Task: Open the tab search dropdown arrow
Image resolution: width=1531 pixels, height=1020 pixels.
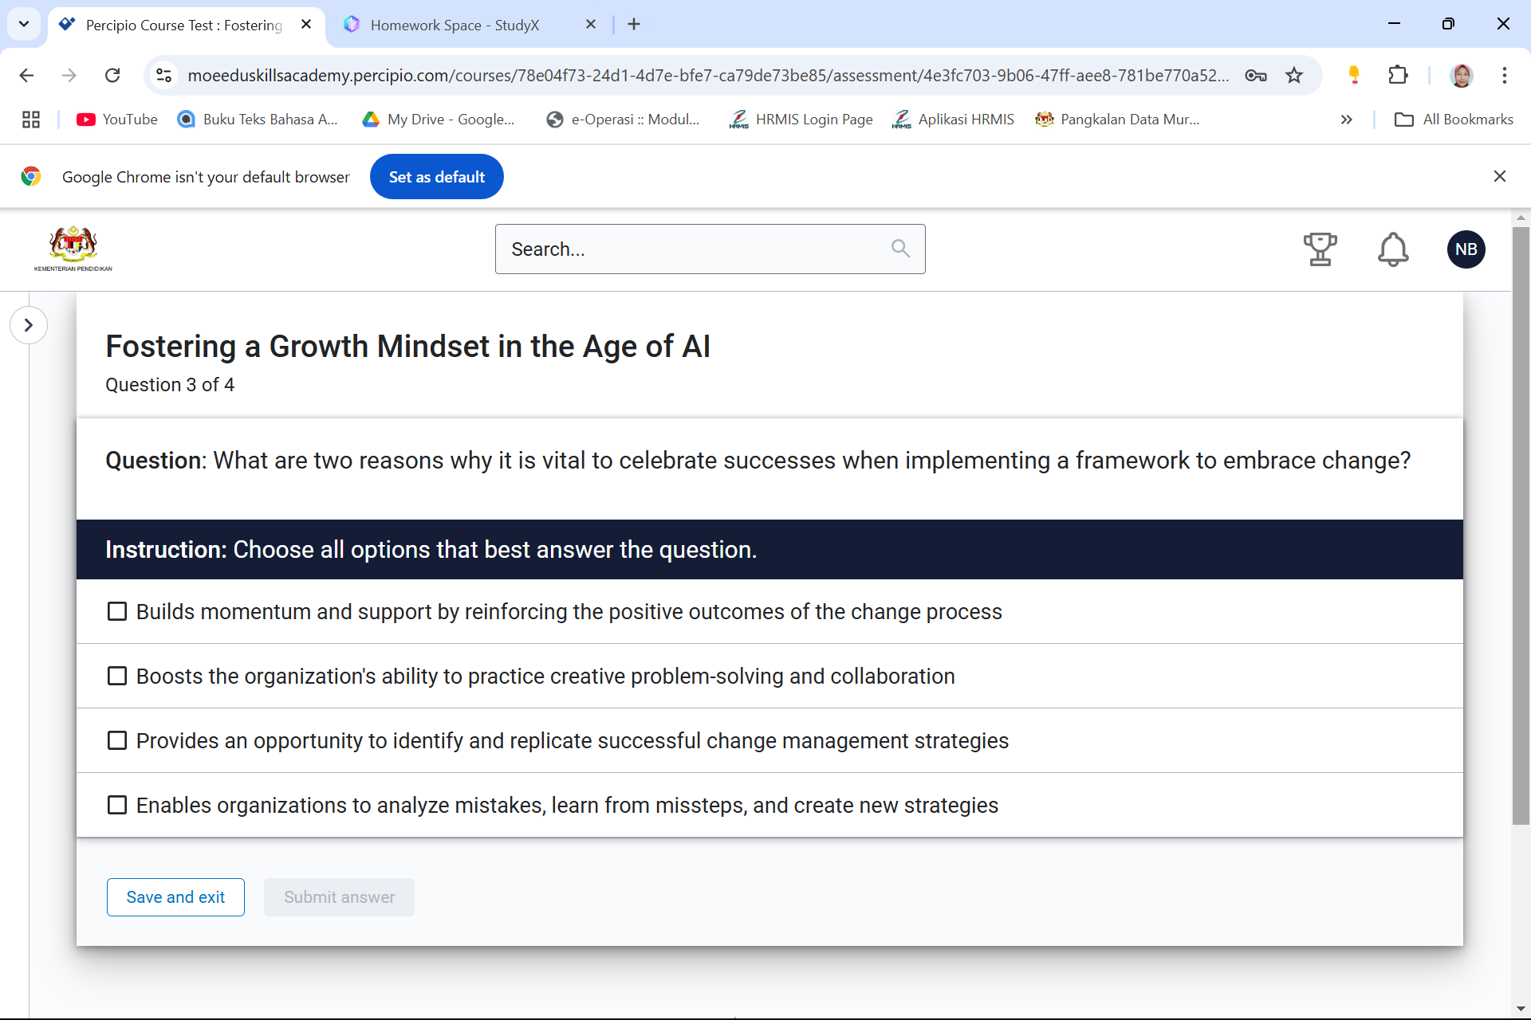Action: pos(24,24)
